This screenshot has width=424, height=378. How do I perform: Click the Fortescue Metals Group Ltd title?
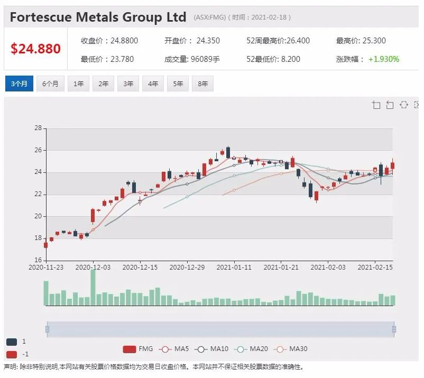[98, 17]
